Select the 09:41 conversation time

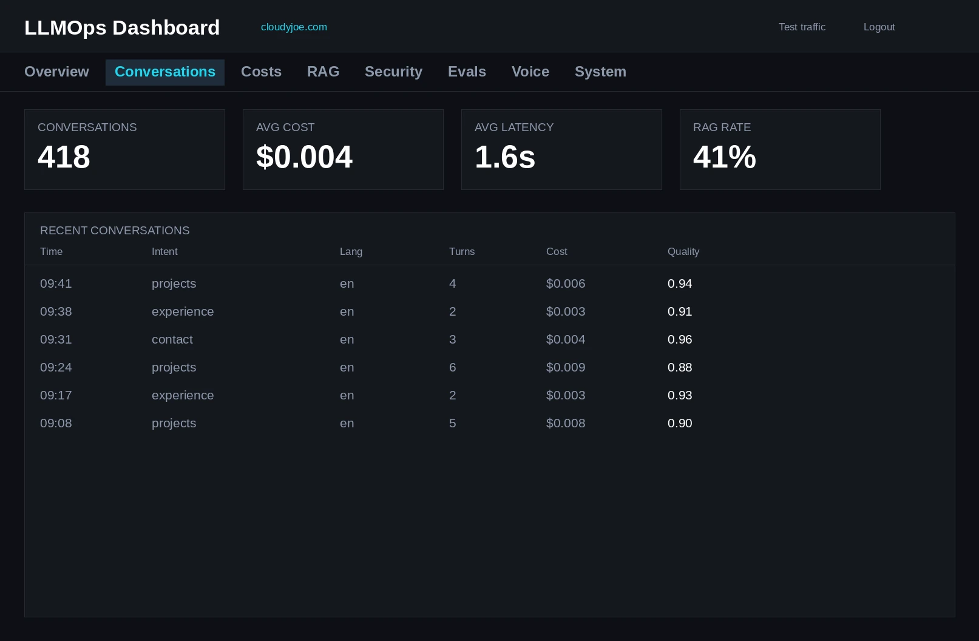pos(56,283)
